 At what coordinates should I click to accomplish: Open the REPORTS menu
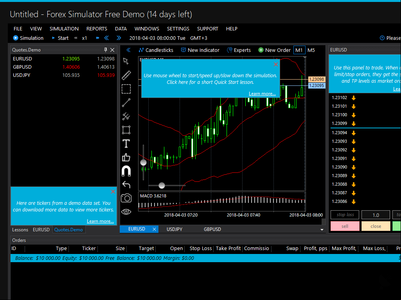coord(97,28)
